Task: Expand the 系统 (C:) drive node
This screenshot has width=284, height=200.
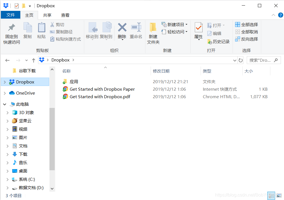Action: [8, 179]
